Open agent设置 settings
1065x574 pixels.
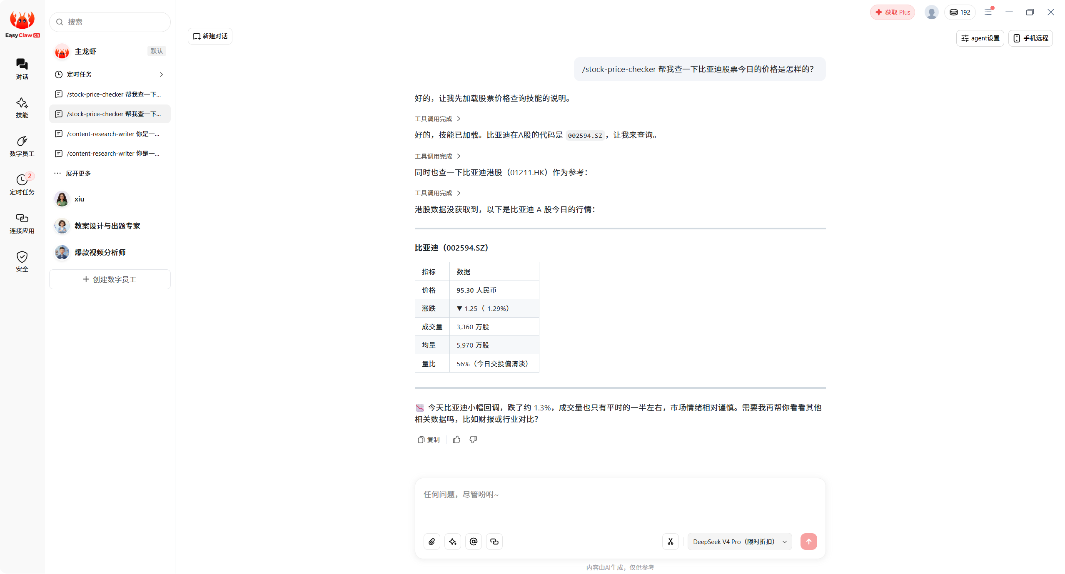point(980,38)
